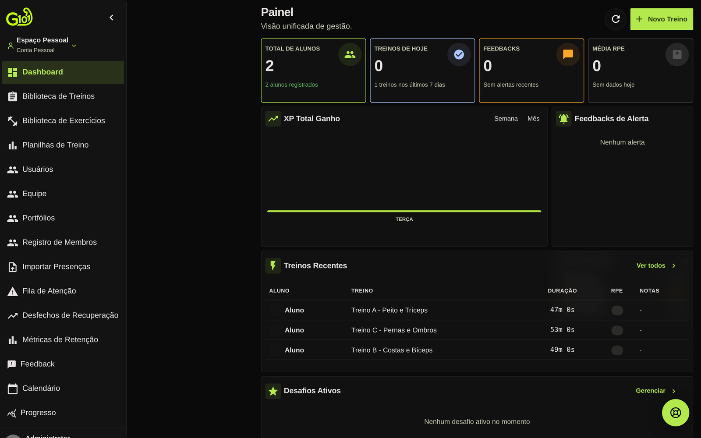Image resolution: width=701 pixels, height=438 pixels.
Task: Go to Planilhas de Treino
Action: tap(63, 145)
